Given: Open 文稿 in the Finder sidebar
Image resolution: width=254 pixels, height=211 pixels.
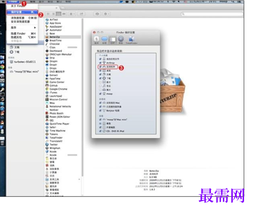Looking at the screenshot, I should click(x=14, y=47).
